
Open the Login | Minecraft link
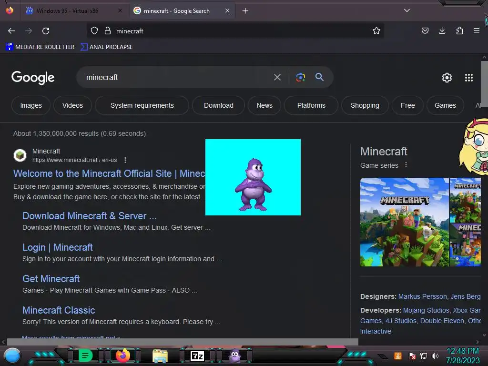(x=58, y=247)
